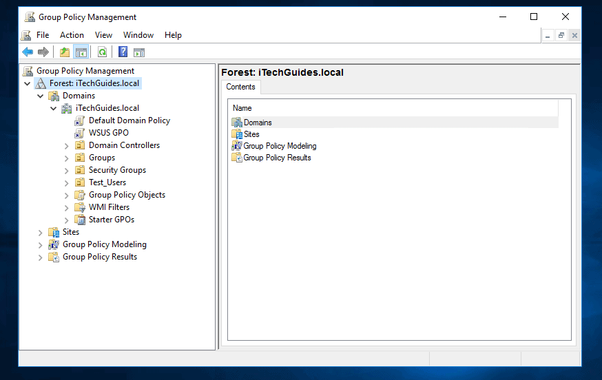
Task: Open the View menu
Action: coord(103,35)
